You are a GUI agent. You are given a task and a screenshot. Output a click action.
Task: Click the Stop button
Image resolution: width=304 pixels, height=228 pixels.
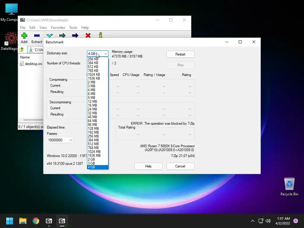(180, 65)
